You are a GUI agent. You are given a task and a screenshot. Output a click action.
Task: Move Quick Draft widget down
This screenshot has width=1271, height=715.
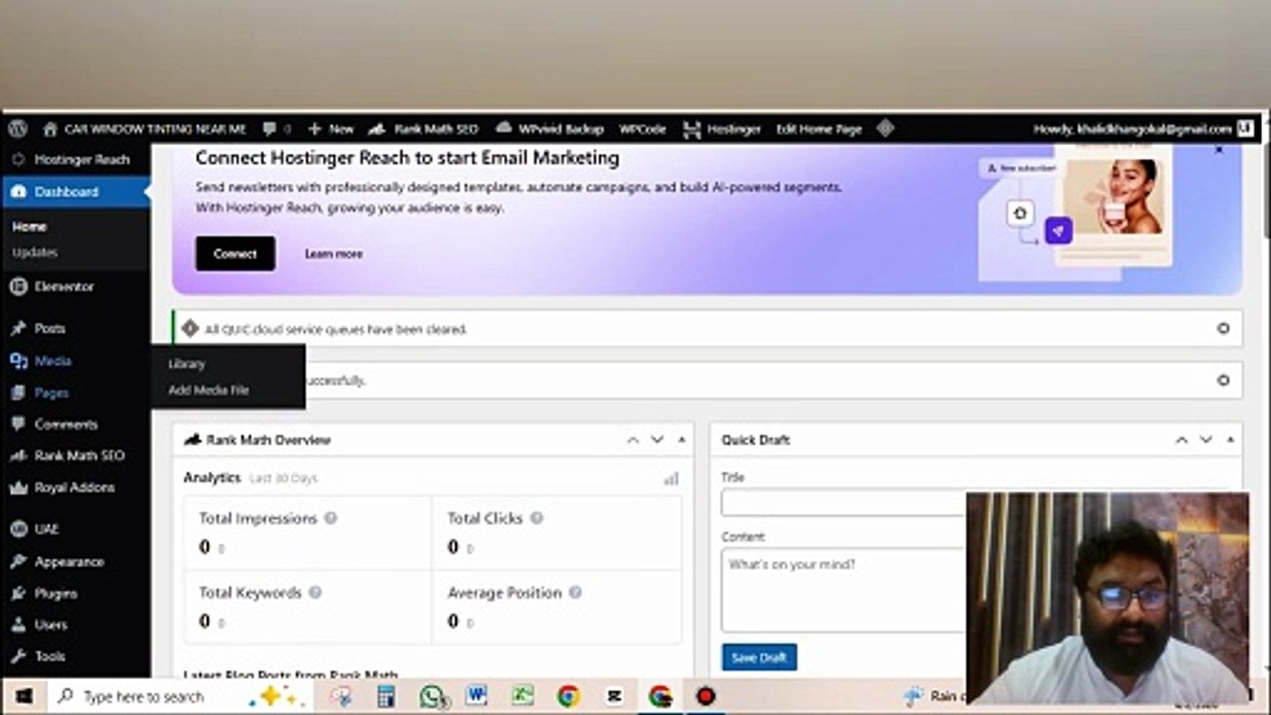[1205, 440]
